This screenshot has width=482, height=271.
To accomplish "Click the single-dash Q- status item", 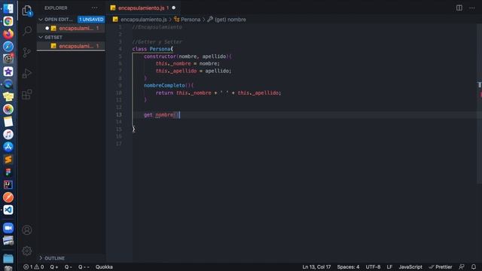I will (68, 266).
